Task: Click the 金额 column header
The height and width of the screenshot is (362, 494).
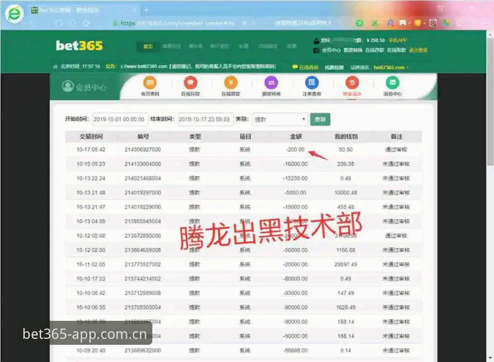Action: [296, 137]
